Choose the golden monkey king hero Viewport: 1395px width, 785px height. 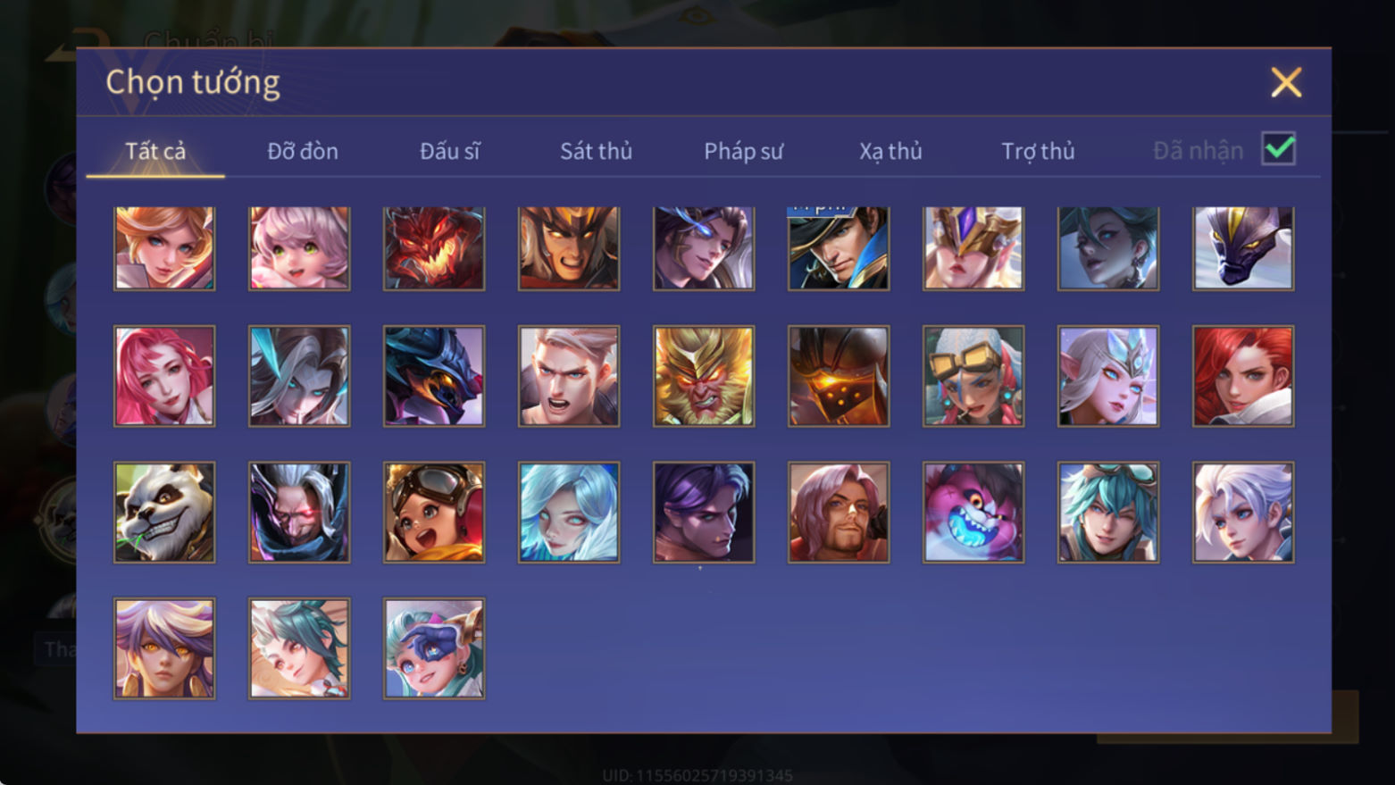pyautogui.click(x=704, y=376)
